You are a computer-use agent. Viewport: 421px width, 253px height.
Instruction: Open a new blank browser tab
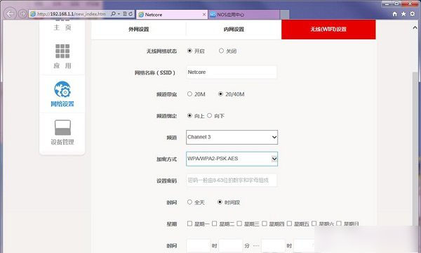[285, 15]
